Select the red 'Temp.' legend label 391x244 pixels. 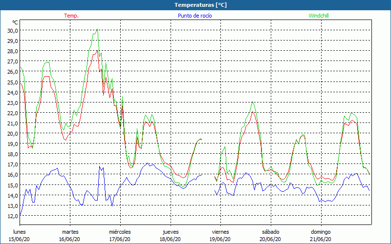[x=71, y=16]
